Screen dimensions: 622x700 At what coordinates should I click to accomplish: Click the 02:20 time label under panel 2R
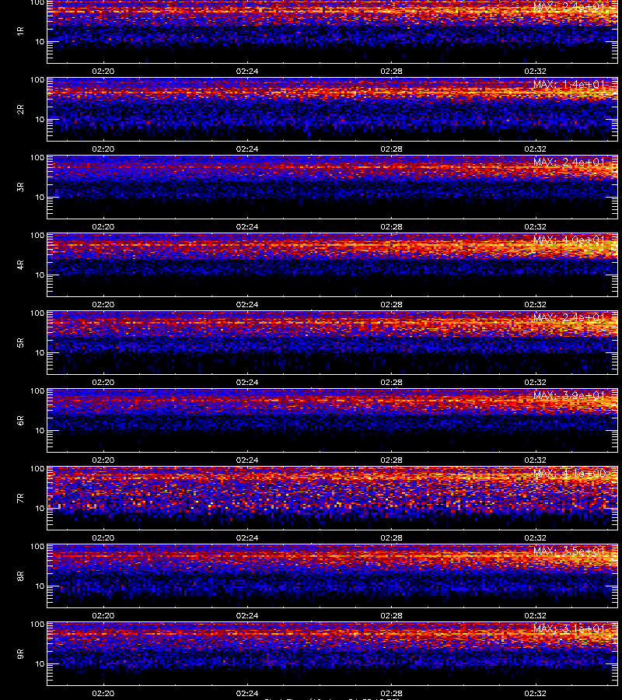[103, 149]
